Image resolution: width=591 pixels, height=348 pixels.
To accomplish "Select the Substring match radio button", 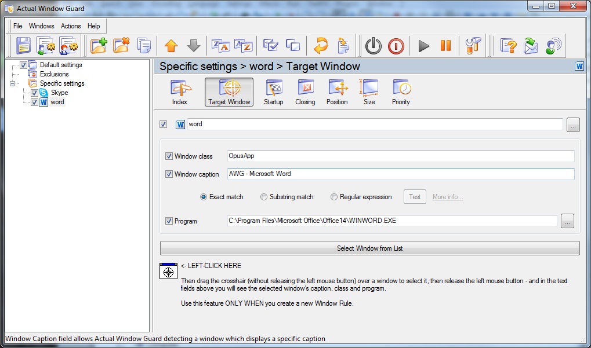I will point(264,197).
